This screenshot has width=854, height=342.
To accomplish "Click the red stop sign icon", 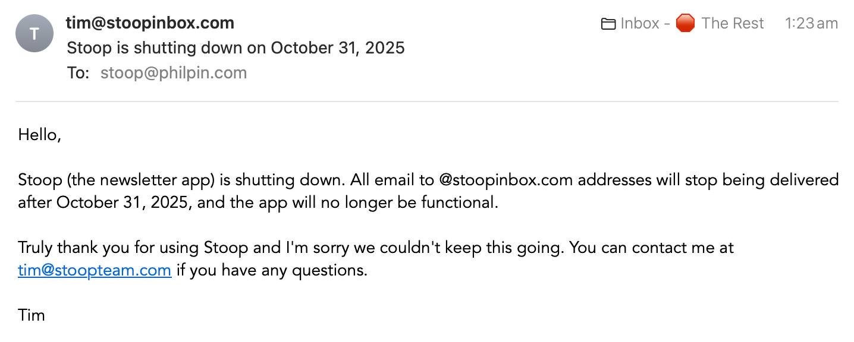I will (685, 23).
